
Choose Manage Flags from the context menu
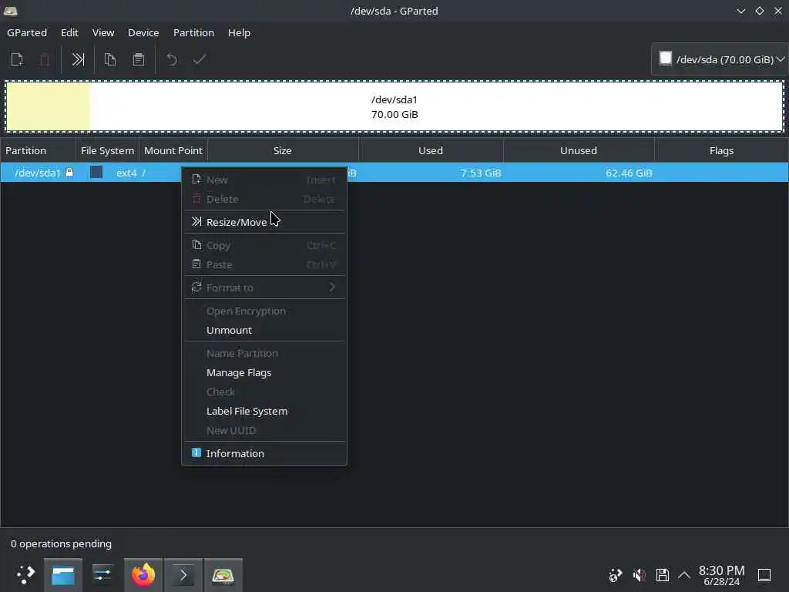tap(264, 372)
